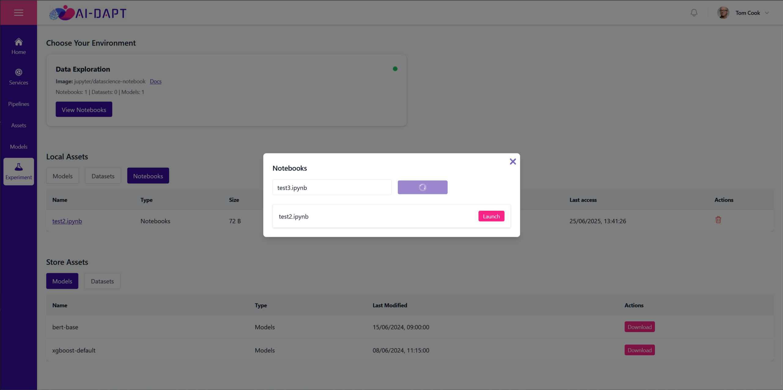Open the test2.ipynb link in table

[x=67, y=221]
